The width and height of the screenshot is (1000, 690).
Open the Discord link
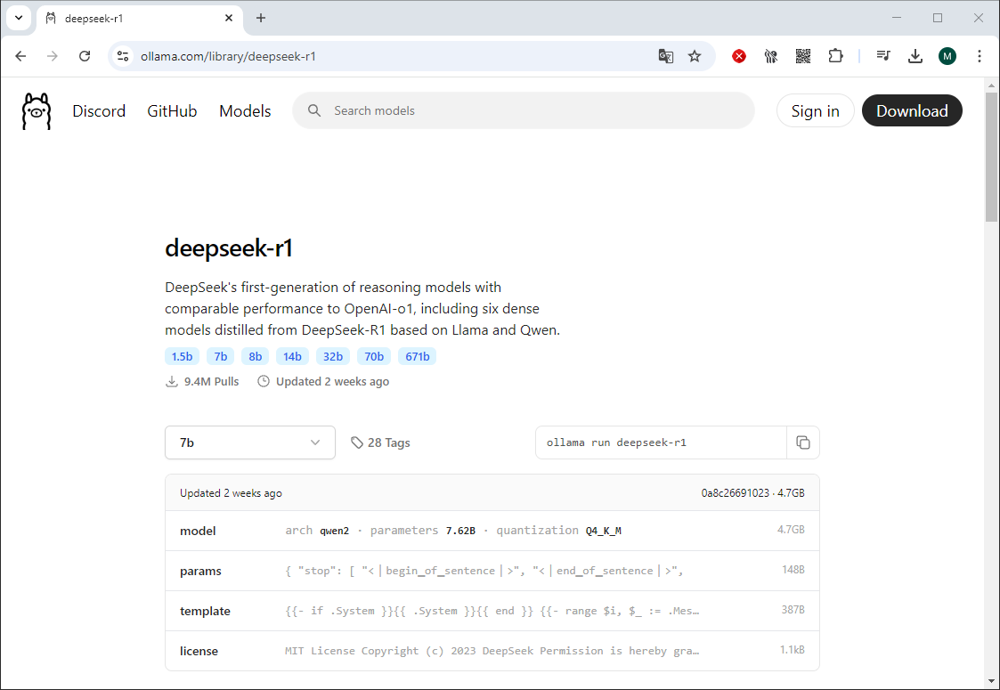(x=99, y=111)
